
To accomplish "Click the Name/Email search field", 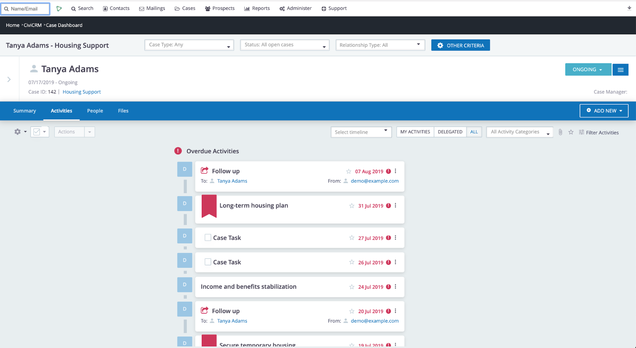I will point(26,9).
